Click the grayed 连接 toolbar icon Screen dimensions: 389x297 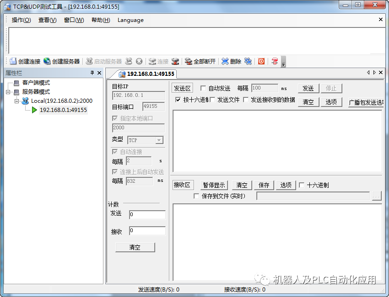(x=152, y=61)
